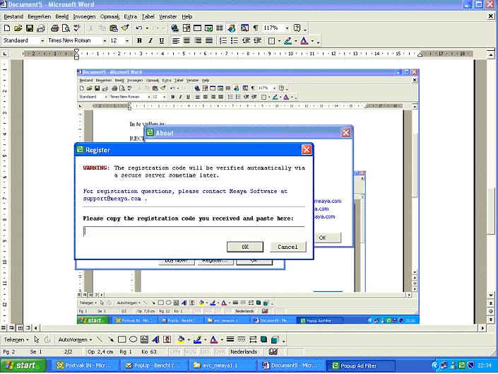The height and width of the screenshot is (374, 498).
Task: Expand the highlight color dropdown arrow
Action: [x=296, y=41]
